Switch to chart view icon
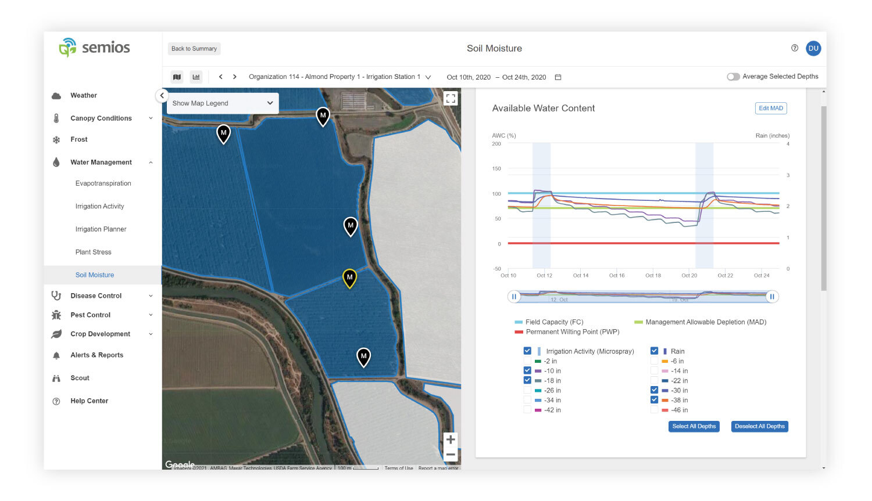Viewport: 872px width, 501px height. click(196, 77)
